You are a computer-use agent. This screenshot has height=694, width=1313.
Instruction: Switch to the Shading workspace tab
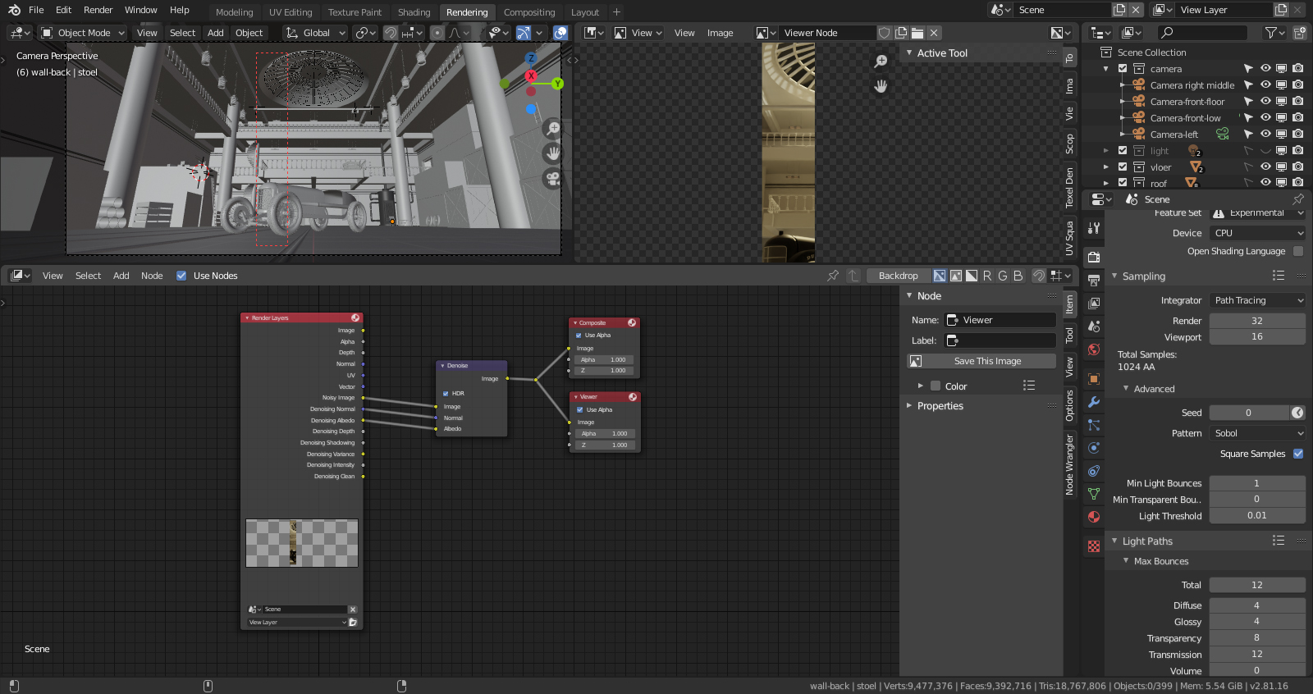414,12
